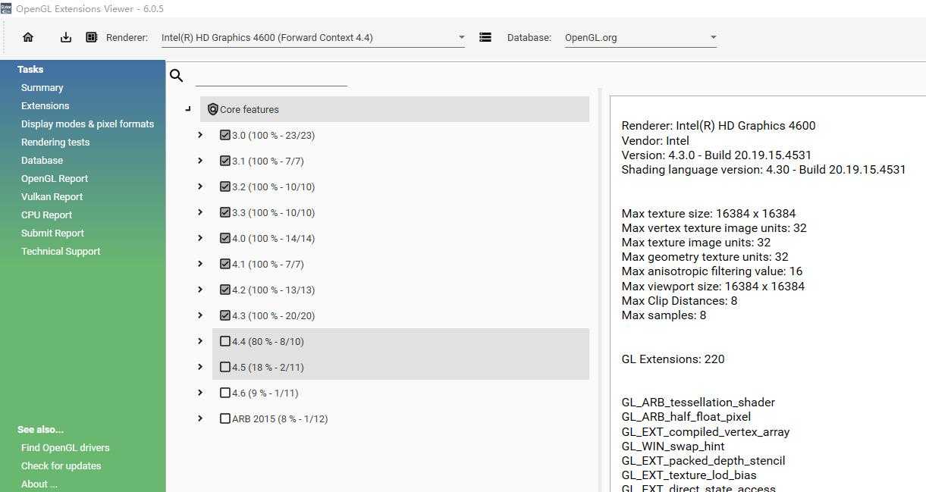Click the app icon in title bar
This screenshot has width=926, height=492.
pyautogui.click(x=6, y=8)
